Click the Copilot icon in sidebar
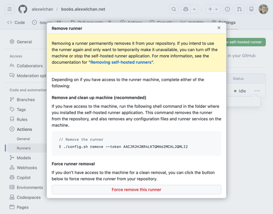 pos(12,178)
